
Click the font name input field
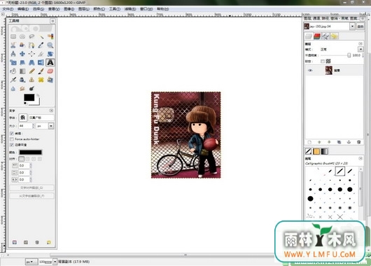[x=41, y=118]
